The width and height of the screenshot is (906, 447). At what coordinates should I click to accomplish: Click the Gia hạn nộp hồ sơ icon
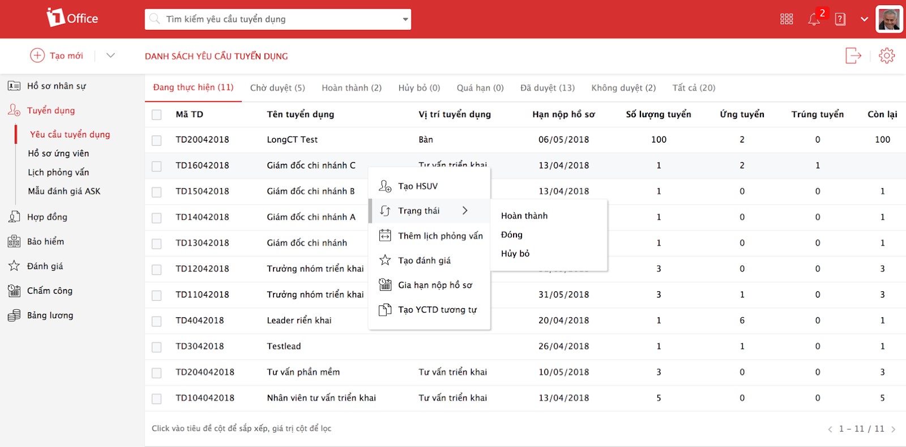click(385, 284)
